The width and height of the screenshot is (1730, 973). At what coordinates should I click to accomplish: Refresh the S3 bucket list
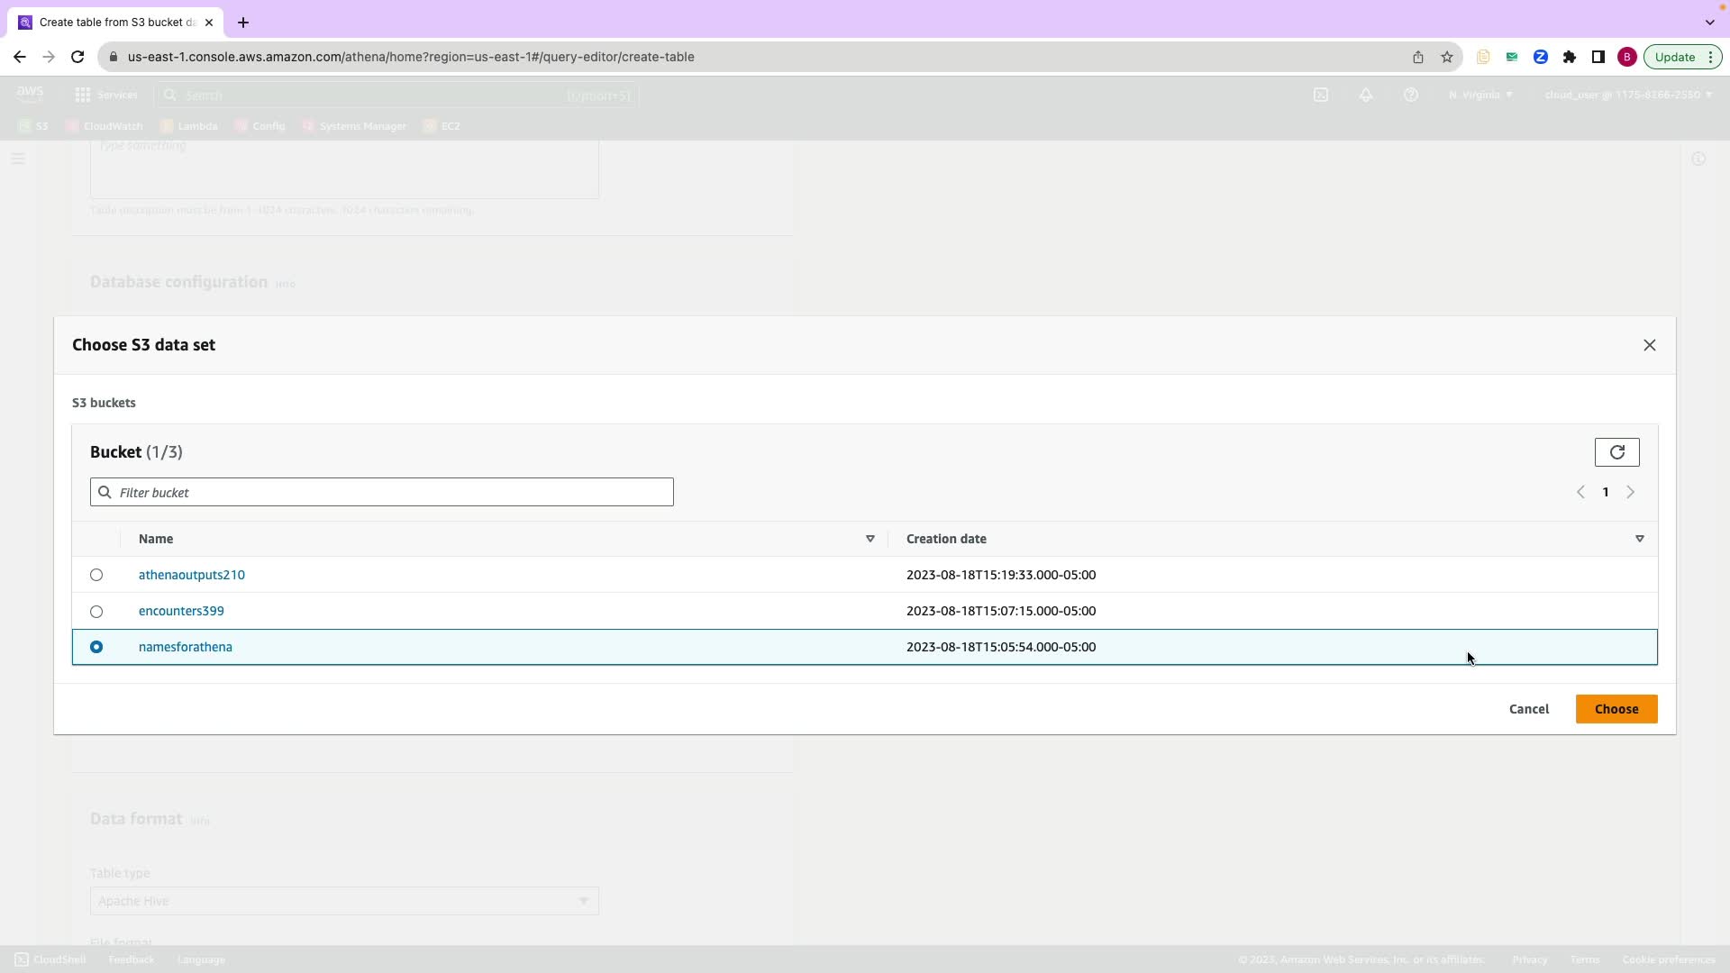(1616, 452)
